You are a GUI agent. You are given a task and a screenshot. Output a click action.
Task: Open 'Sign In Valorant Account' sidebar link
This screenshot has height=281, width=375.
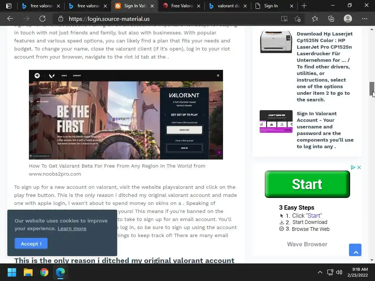325,130
